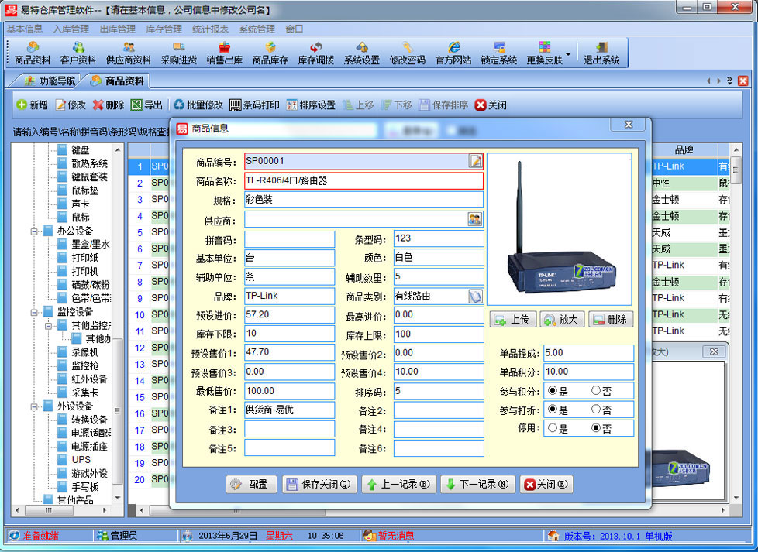The height and width of the screenshot is (552, 758).
Task: Select 否 for 参与打折
Action: pyautogui.click(x=596, y=410)
